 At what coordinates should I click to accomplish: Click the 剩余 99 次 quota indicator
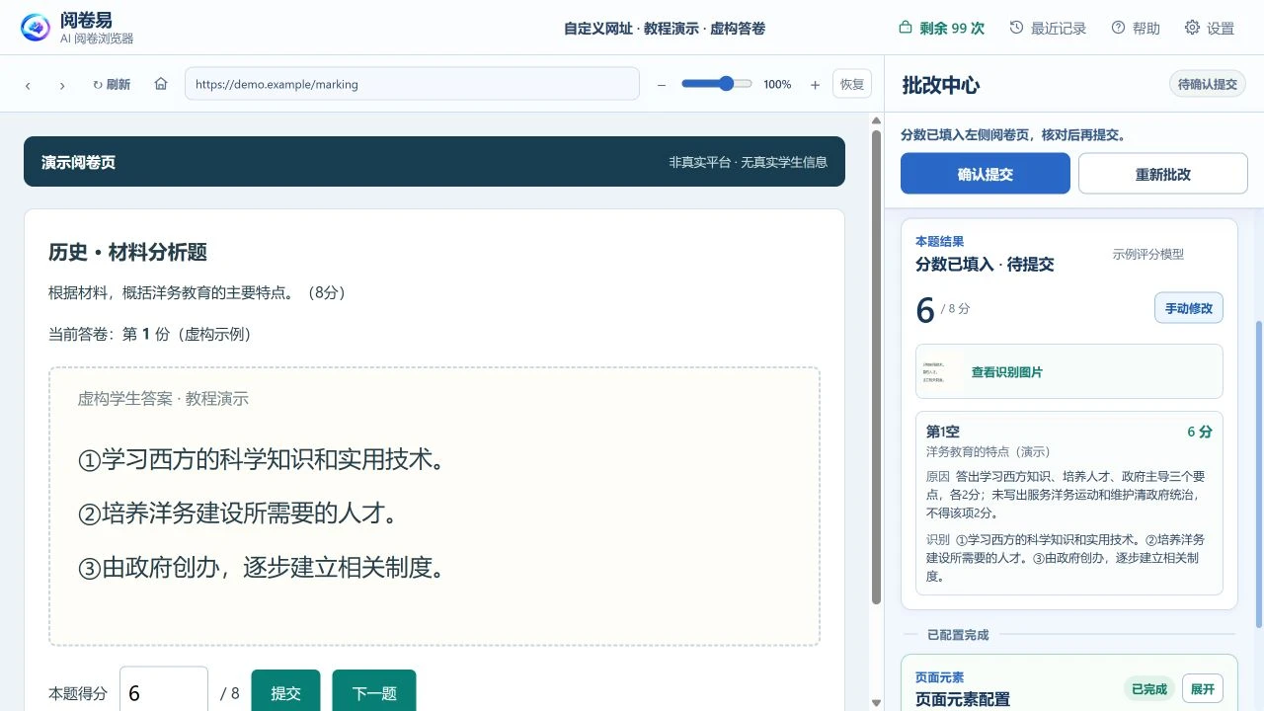tap(941, 28)
